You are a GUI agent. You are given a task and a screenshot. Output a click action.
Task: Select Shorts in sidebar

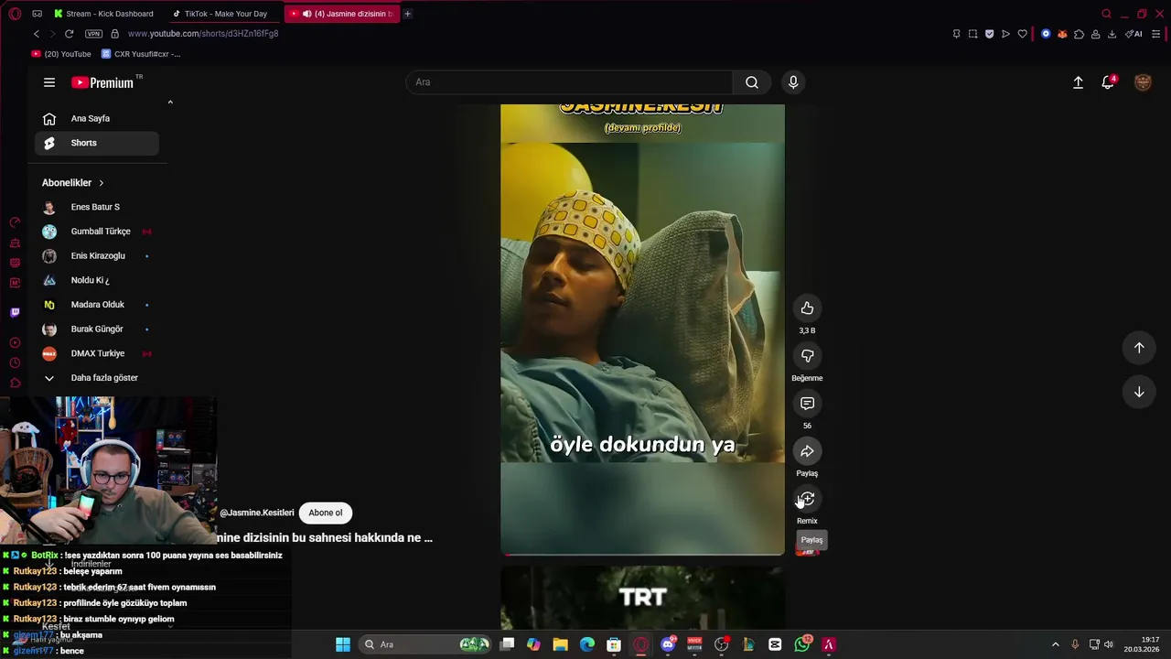tap(97, 143)
